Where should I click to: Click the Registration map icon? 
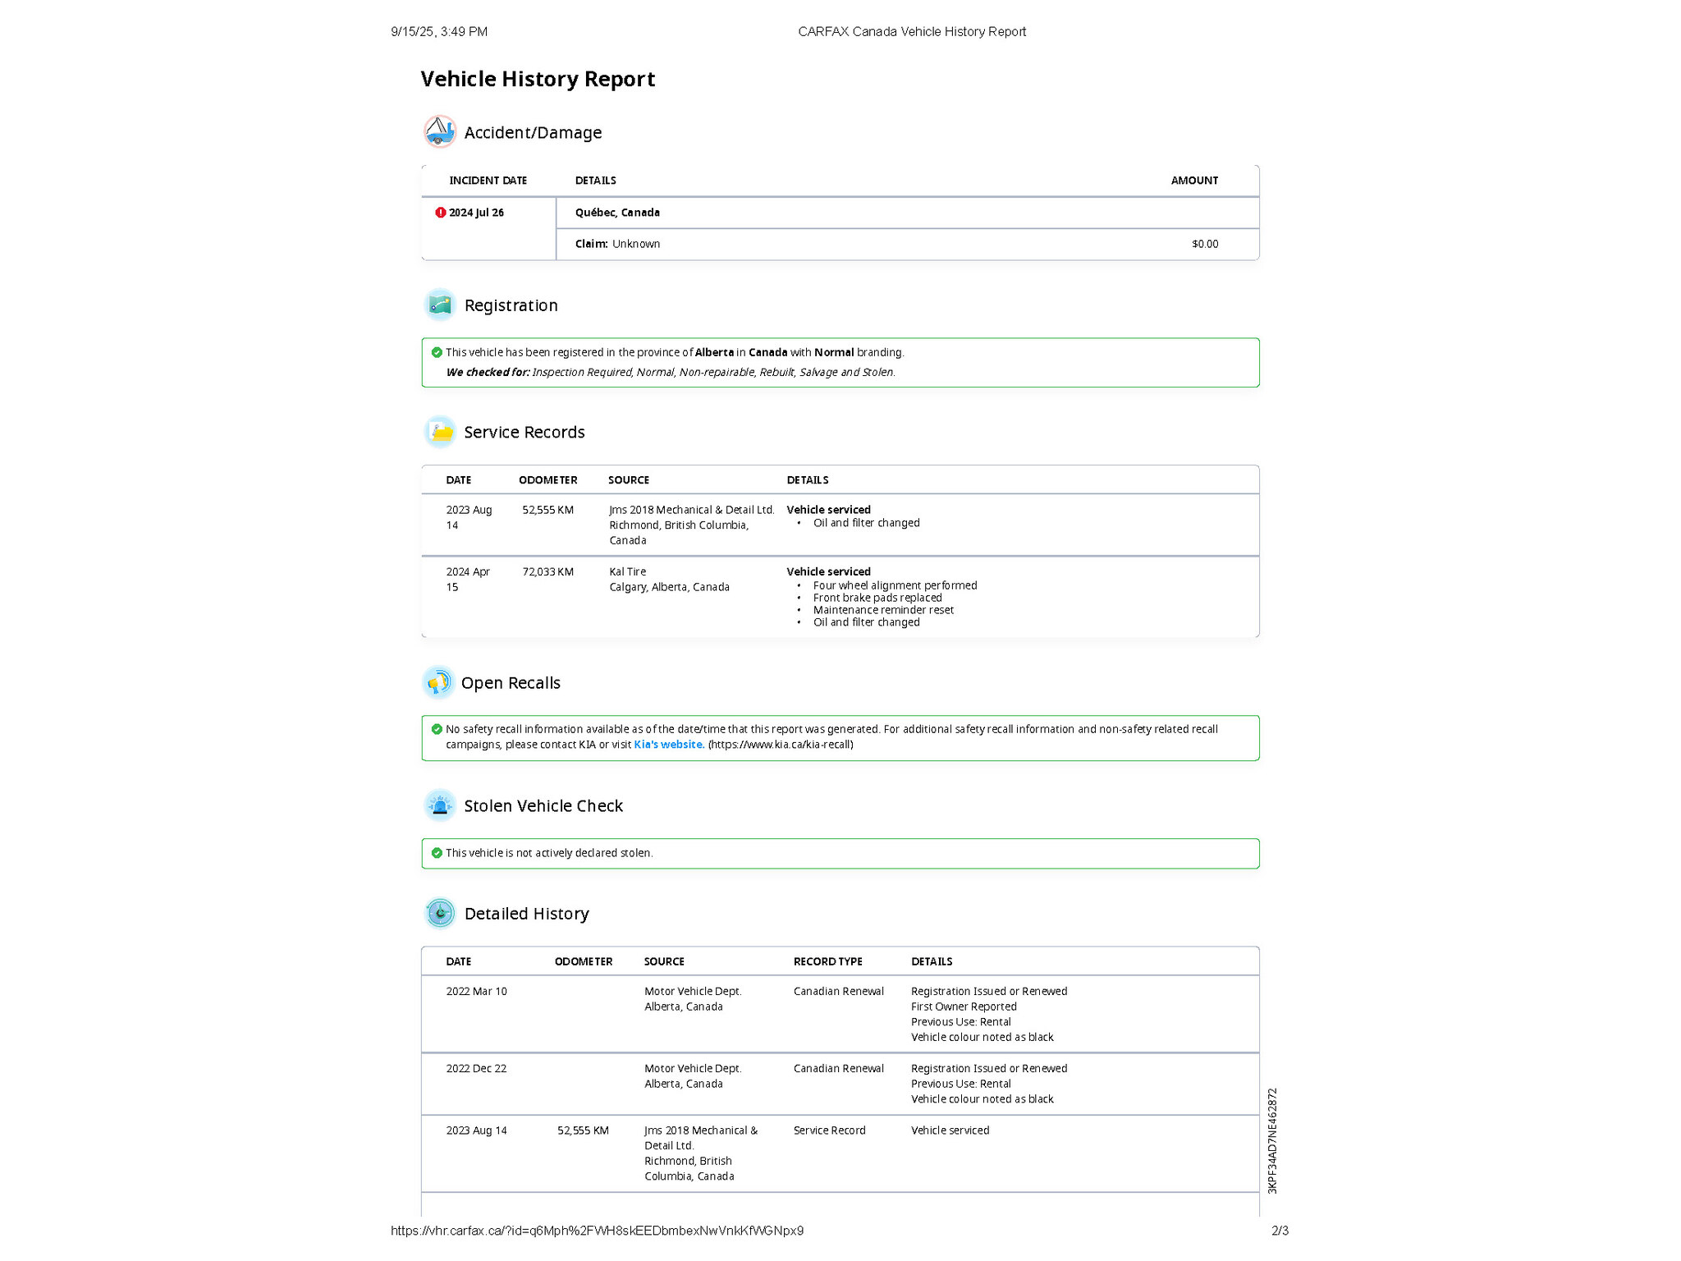(x=440, y=305)
